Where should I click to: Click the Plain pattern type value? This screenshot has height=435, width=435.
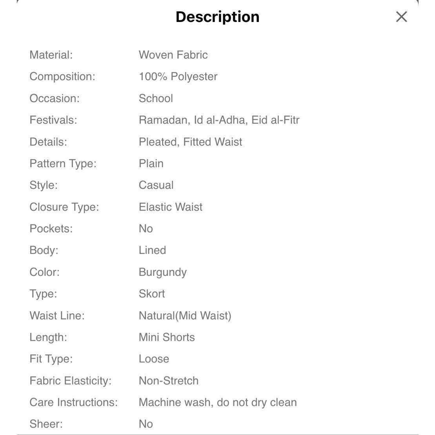[151, 164]
